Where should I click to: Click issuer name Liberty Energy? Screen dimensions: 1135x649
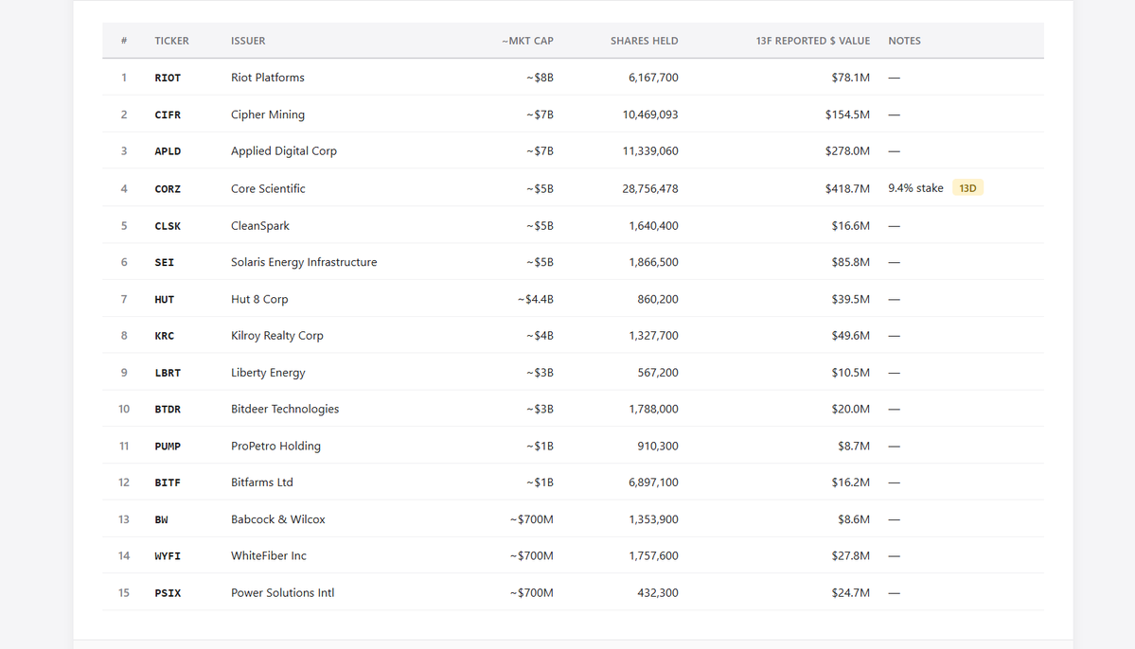coord(268,373)
